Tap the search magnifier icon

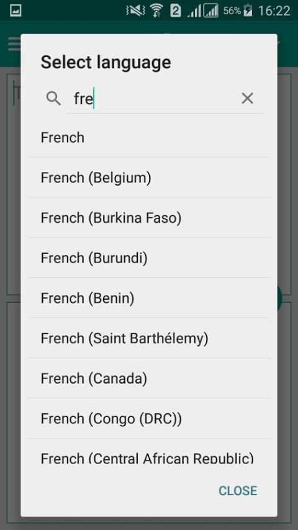(53, 99)
